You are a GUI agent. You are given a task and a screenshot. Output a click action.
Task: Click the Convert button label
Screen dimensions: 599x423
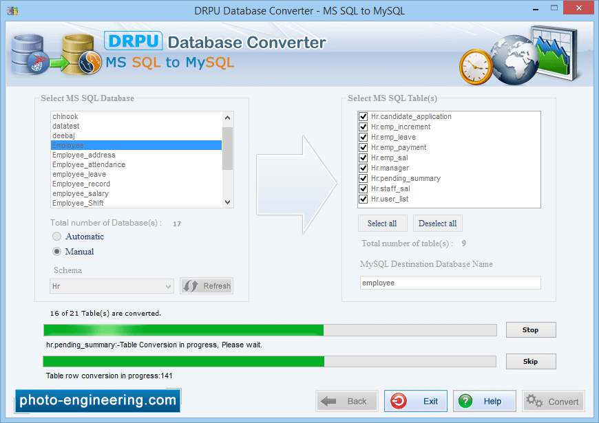[563, 402]
